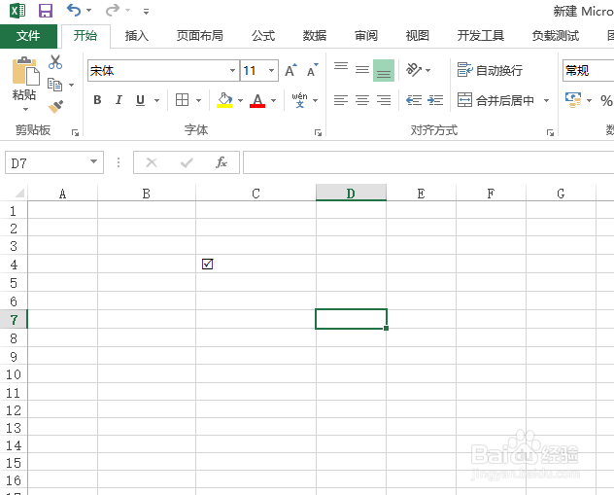This screenshot has height=495, width=614.
Task: Click the formula bar input
Action: pos(428,162)
